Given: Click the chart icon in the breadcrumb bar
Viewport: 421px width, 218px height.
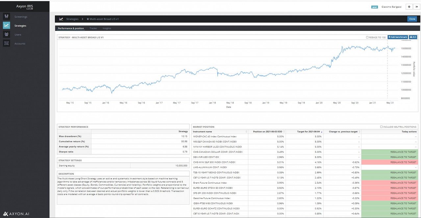Looking at the screenshot, I should 61,19.
